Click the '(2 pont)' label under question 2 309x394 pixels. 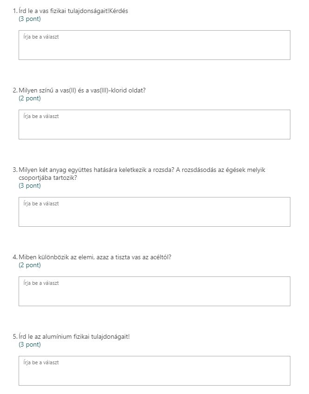(29, 98)
